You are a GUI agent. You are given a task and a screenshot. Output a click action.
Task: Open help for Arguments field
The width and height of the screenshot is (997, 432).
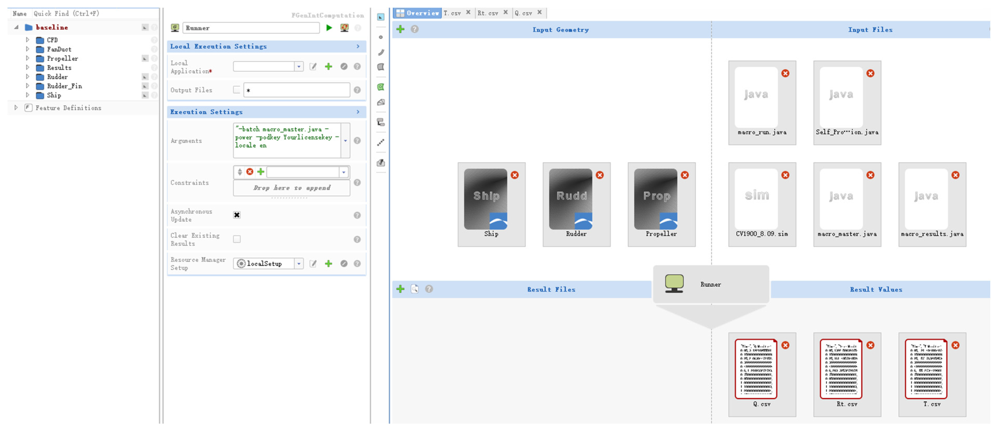357,141
